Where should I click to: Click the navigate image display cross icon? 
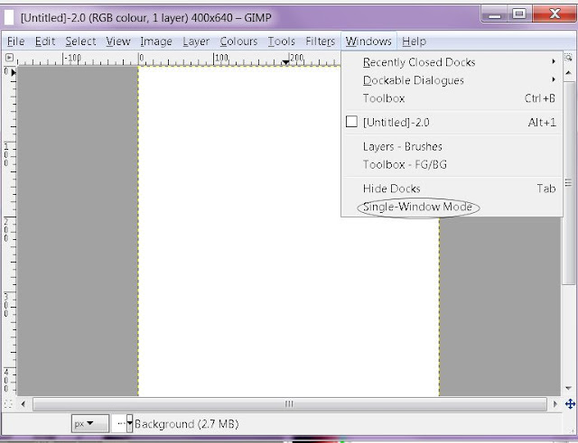coord(570,404)
